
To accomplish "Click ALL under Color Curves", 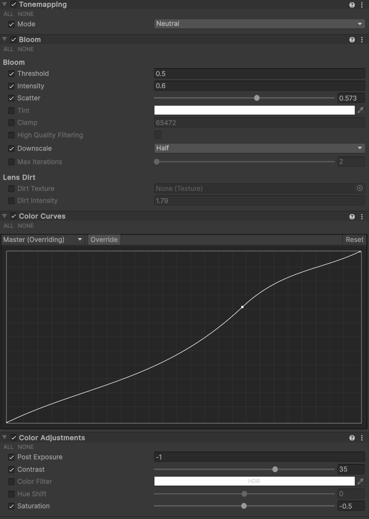I will 8,226.
